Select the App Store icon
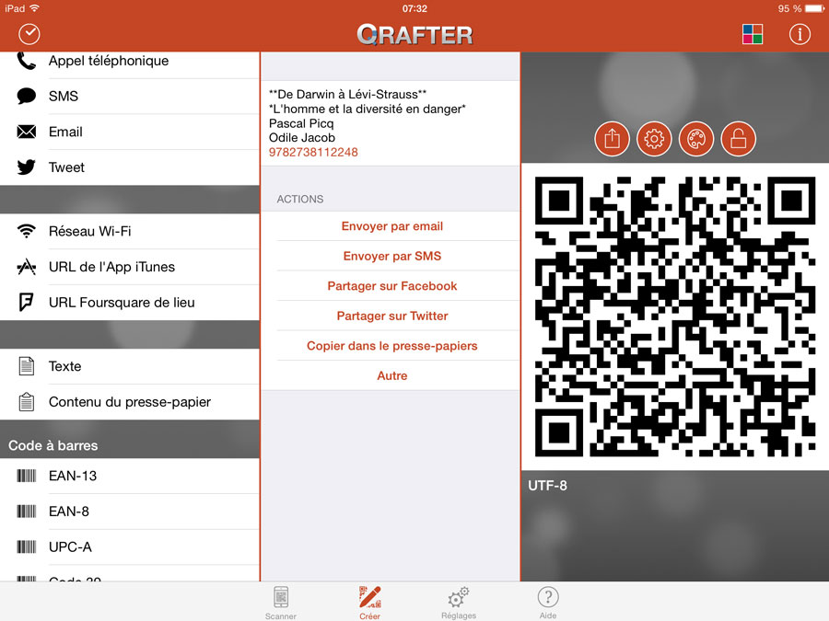Image resolution: width=829 pixels, height=621 pixels. (27, 267)
